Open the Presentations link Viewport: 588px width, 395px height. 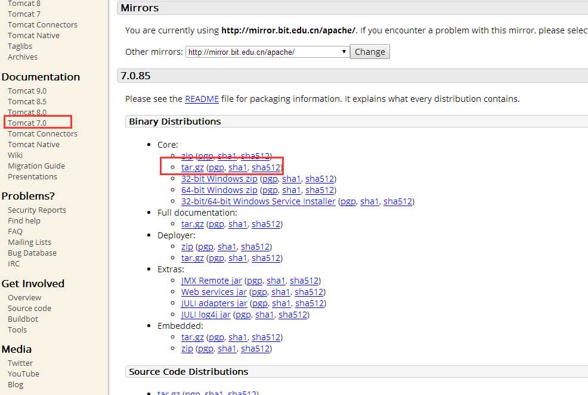point(32,177)
